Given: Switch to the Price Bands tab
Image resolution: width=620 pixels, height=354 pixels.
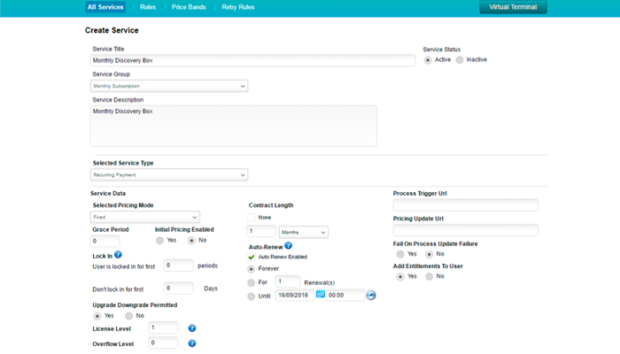Looking at the screenshot, I should tap(189, 7).
